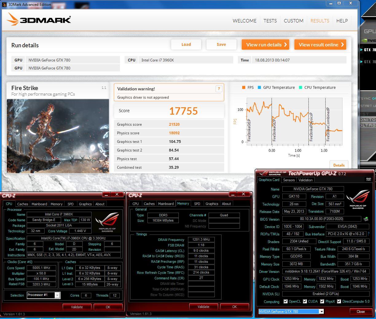The image size is (376, 319).
Task: Click the DRAM Frequency value 1201.3 MHz
Action: (201, 240)
